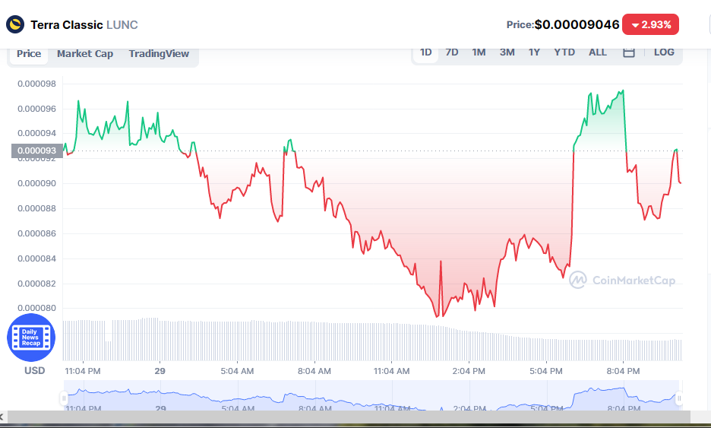
Task: Select the 3M time range
Action: [x=507, y=52]
